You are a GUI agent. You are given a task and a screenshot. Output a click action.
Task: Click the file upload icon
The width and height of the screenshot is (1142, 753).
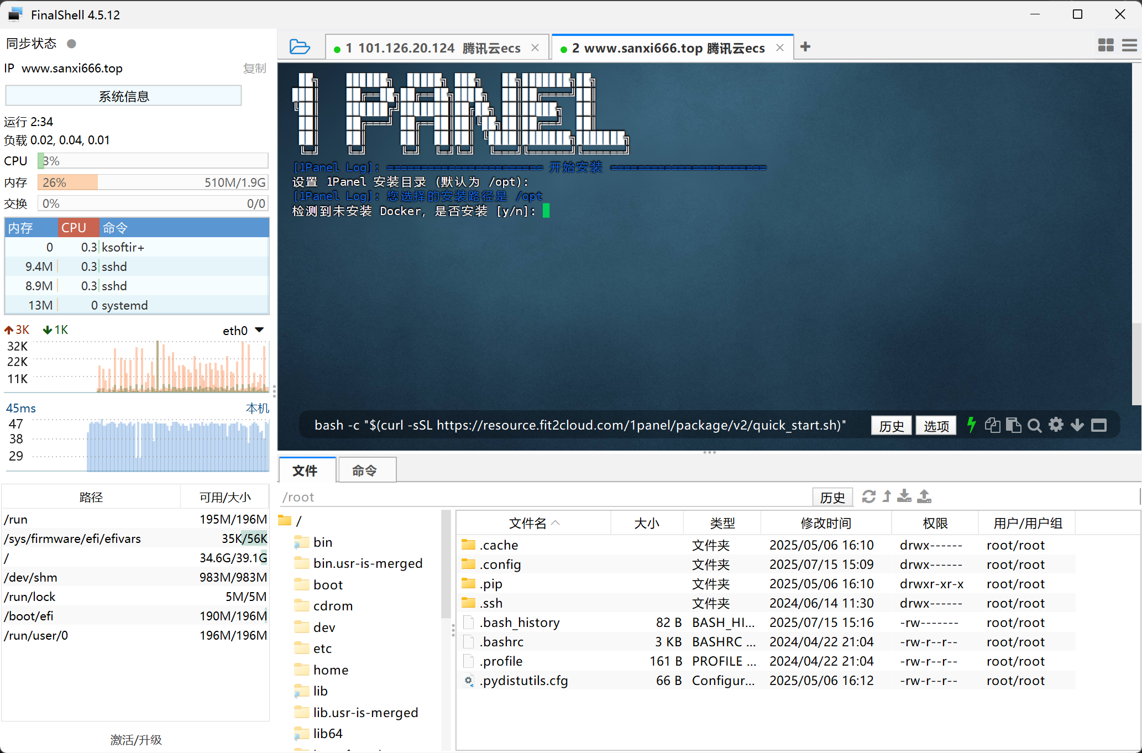[x=924, y=496]
